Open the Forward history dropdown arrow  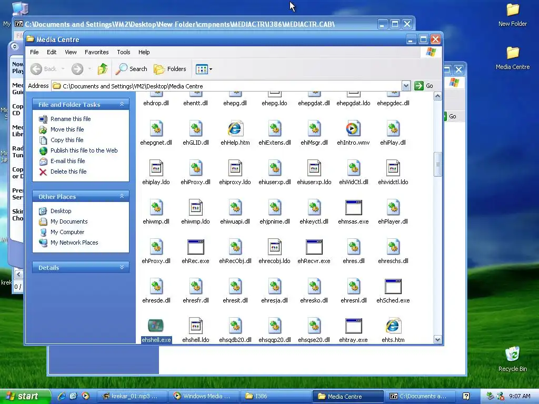(x=89, y=69)
